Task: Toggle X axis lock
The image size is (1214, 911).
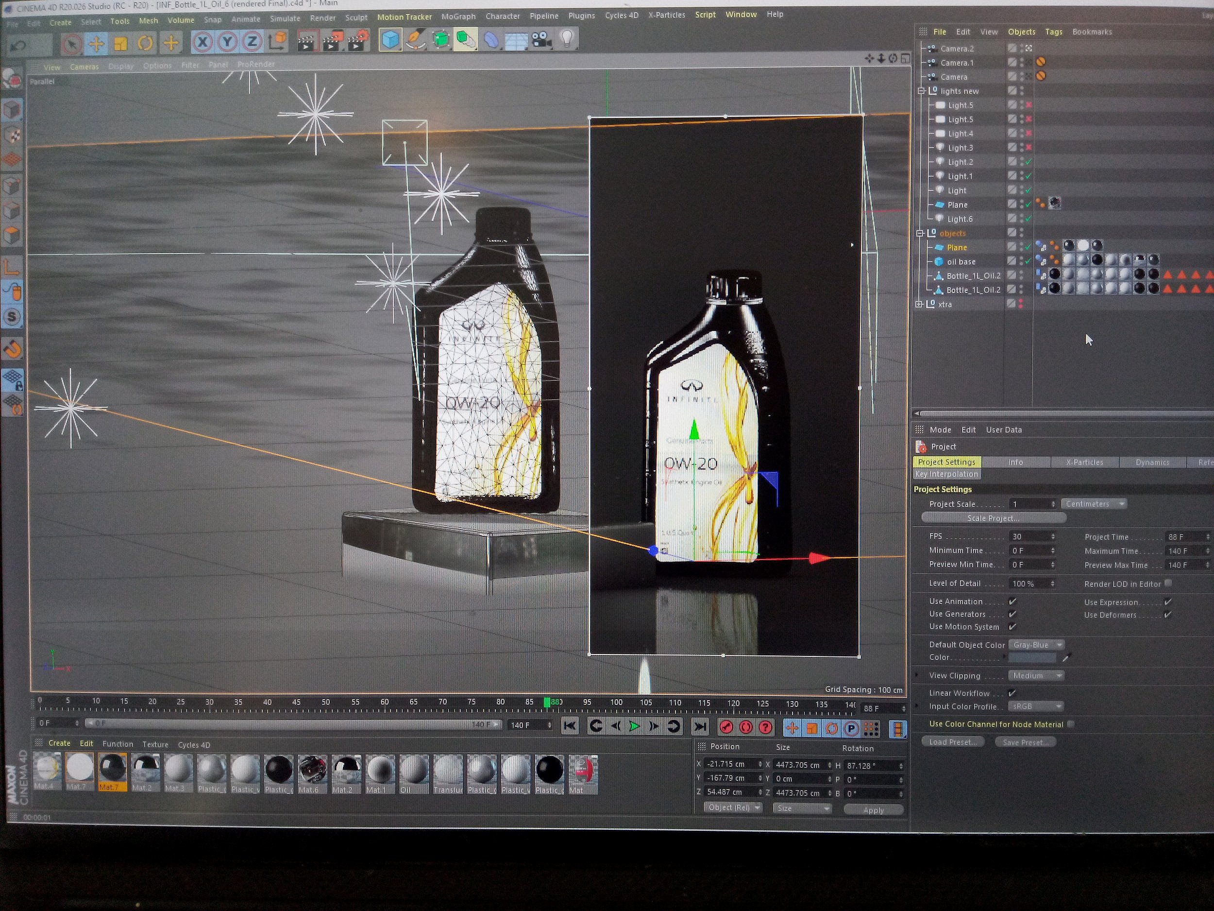Action: point(202,42)
